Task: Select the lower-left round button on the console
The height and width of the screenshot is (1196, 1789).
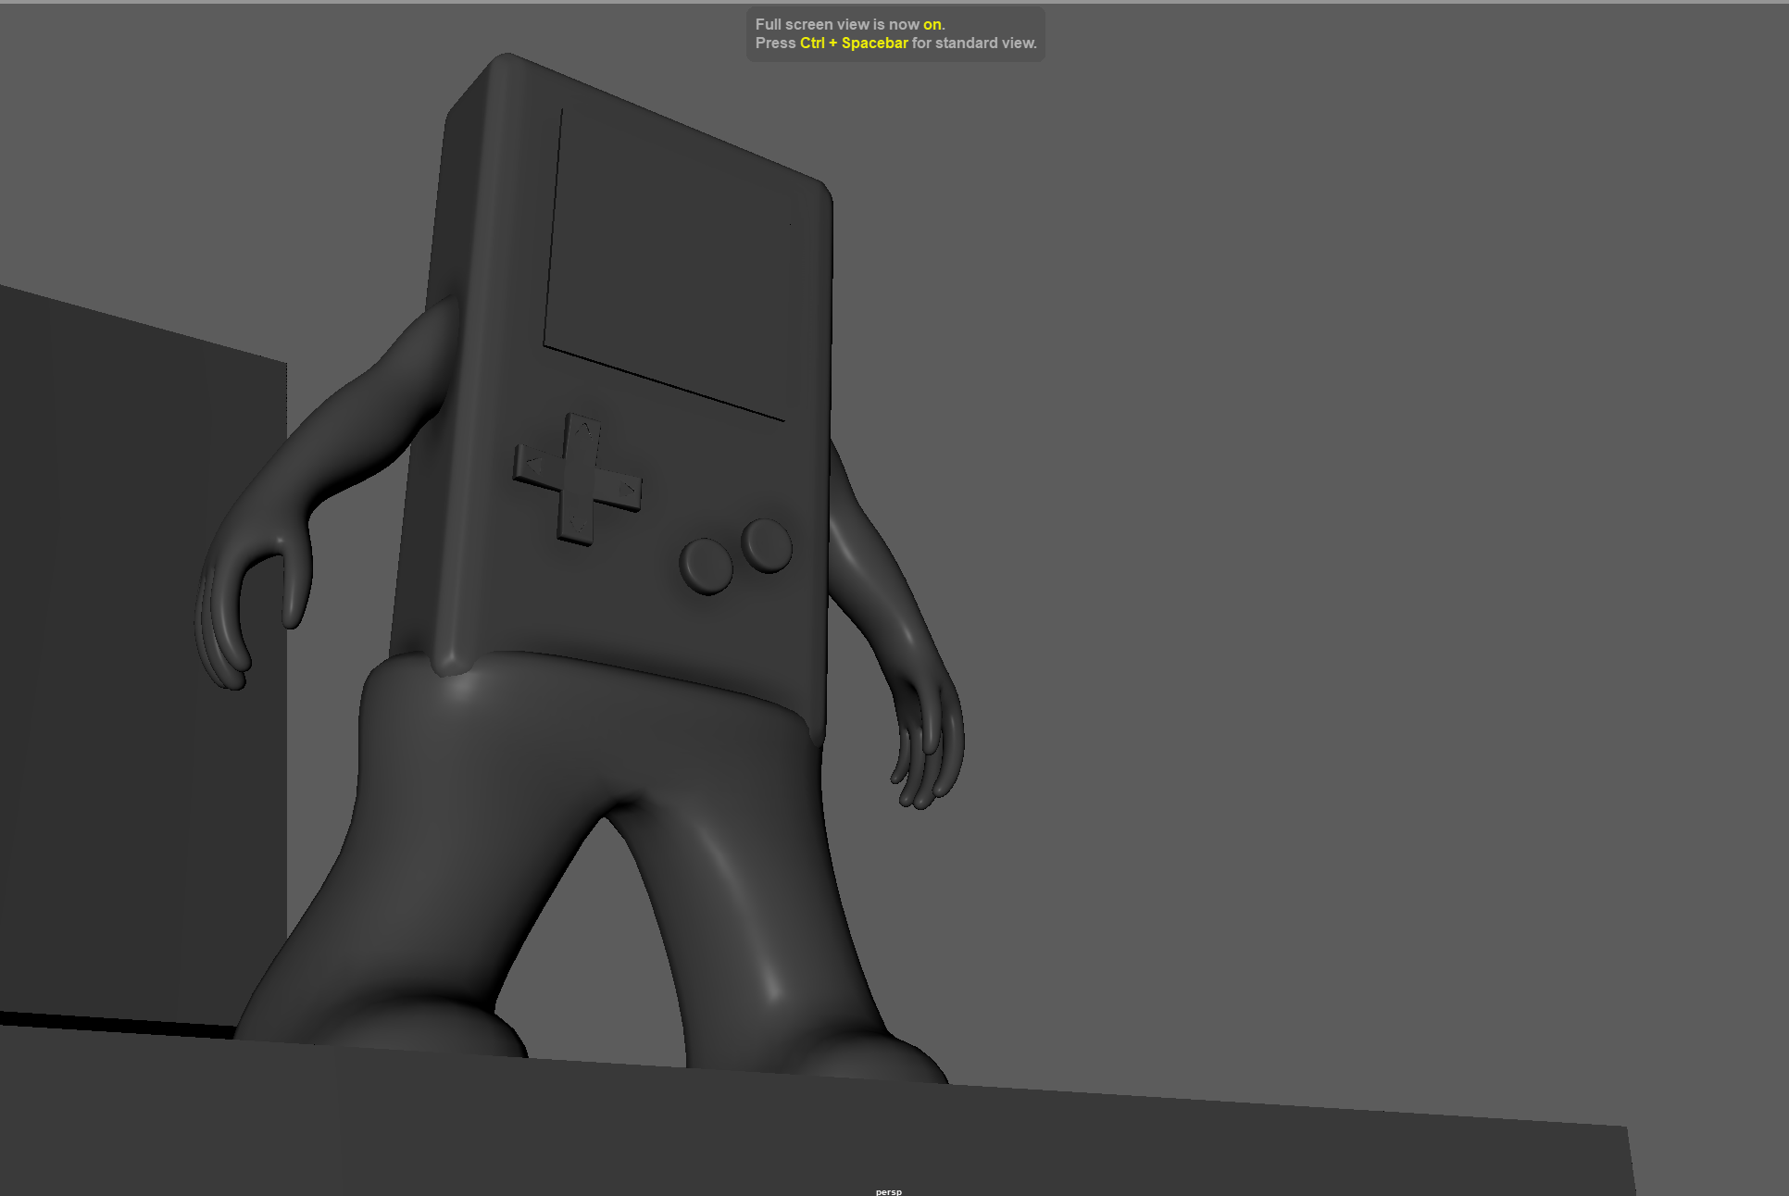Action: 707,566
